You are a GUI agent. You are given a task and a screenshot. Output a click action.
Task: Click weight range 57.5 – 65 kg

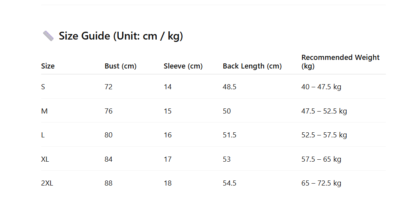321,159
